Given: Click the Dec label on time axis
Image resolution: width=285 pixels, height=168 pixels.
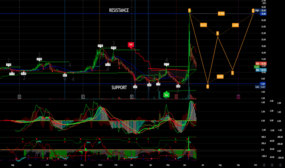Looking at the screenshot, I should (82, 165).
